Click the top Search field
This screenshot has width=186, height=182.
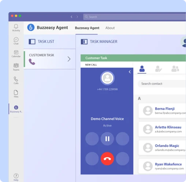pyautogui.click(x=134, y=17)
